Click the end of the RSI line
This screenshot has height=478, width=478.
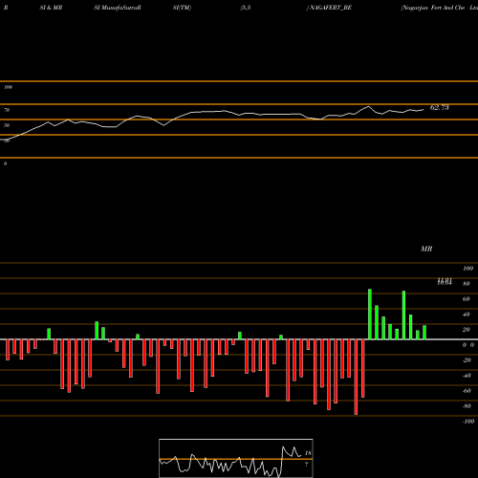point(424,110)
